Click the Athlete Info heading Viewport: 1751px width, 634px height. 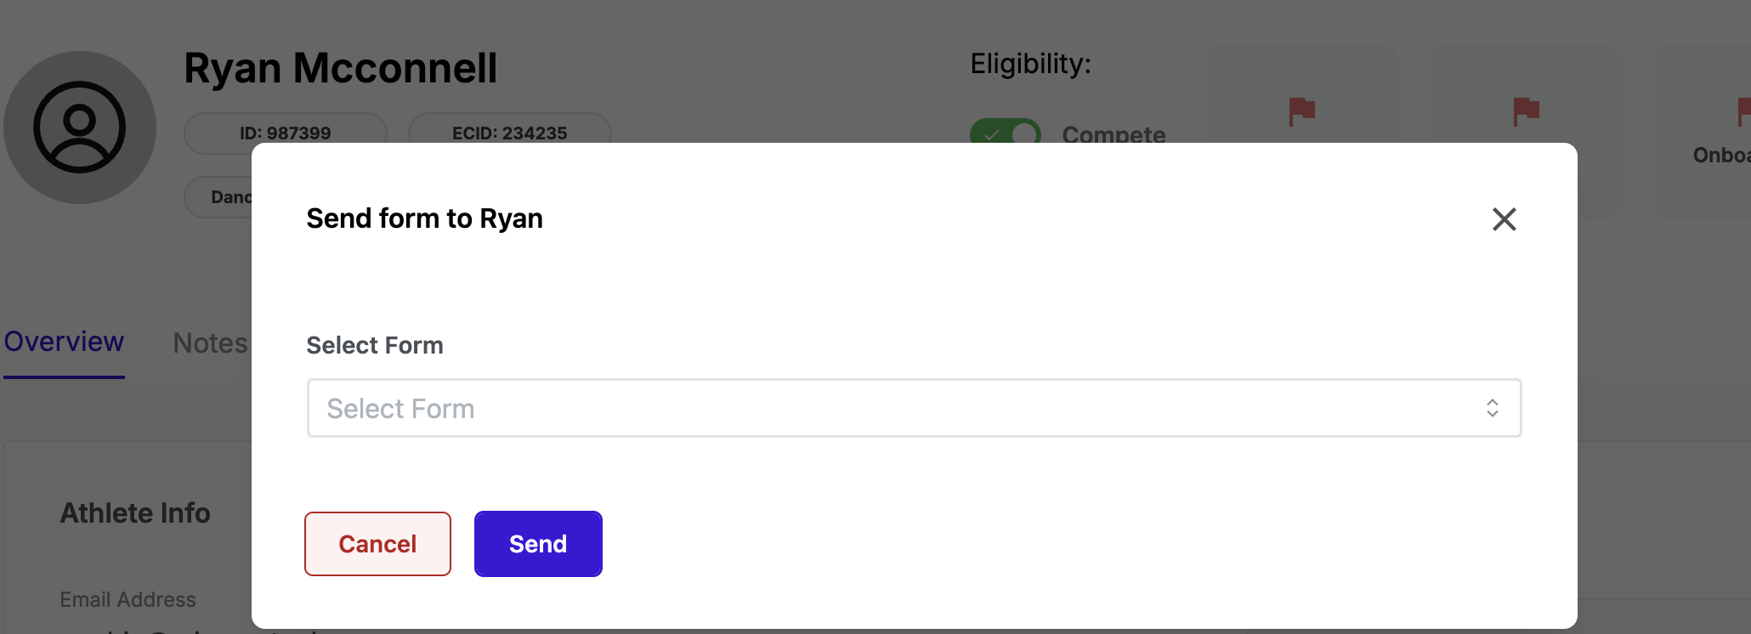(x=135, y=513)
